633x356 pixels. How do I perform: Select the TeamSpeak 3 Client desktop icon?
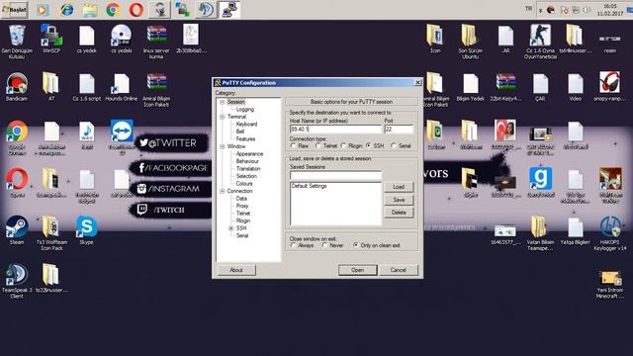click(17, 281)
